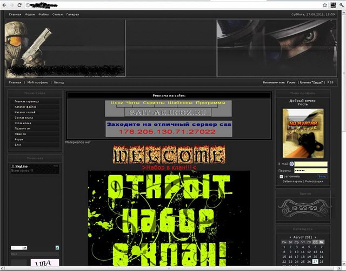
Task: Open 'Каталог файлов' in the site menu
Action: [x=25, y=107]
